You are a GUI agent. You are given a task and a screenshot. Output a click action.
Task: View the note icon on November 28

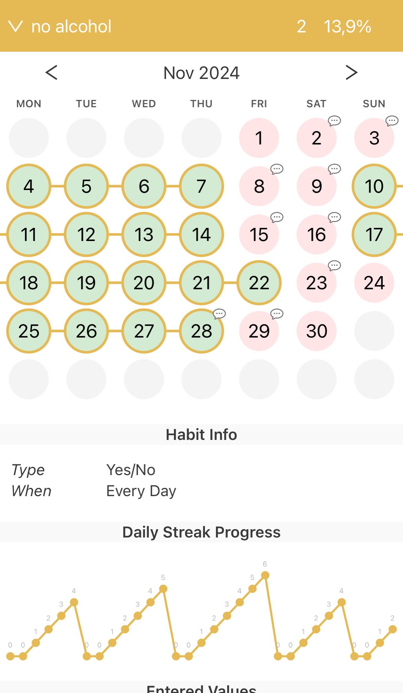[219, 314]
